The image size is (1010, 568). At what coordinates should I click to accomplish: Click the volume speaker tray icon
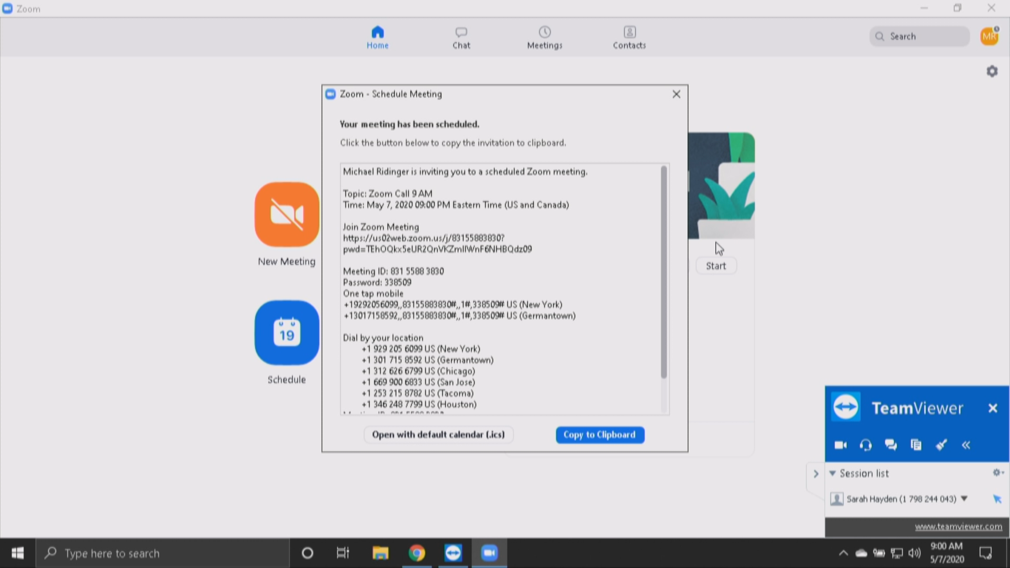915,553
